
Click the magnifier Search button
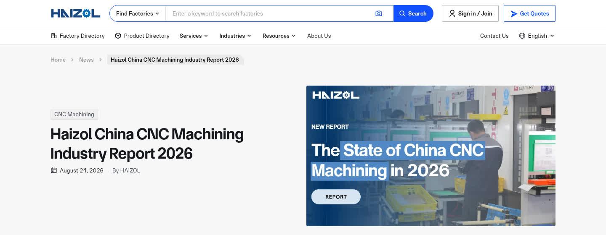click(413, 13)
